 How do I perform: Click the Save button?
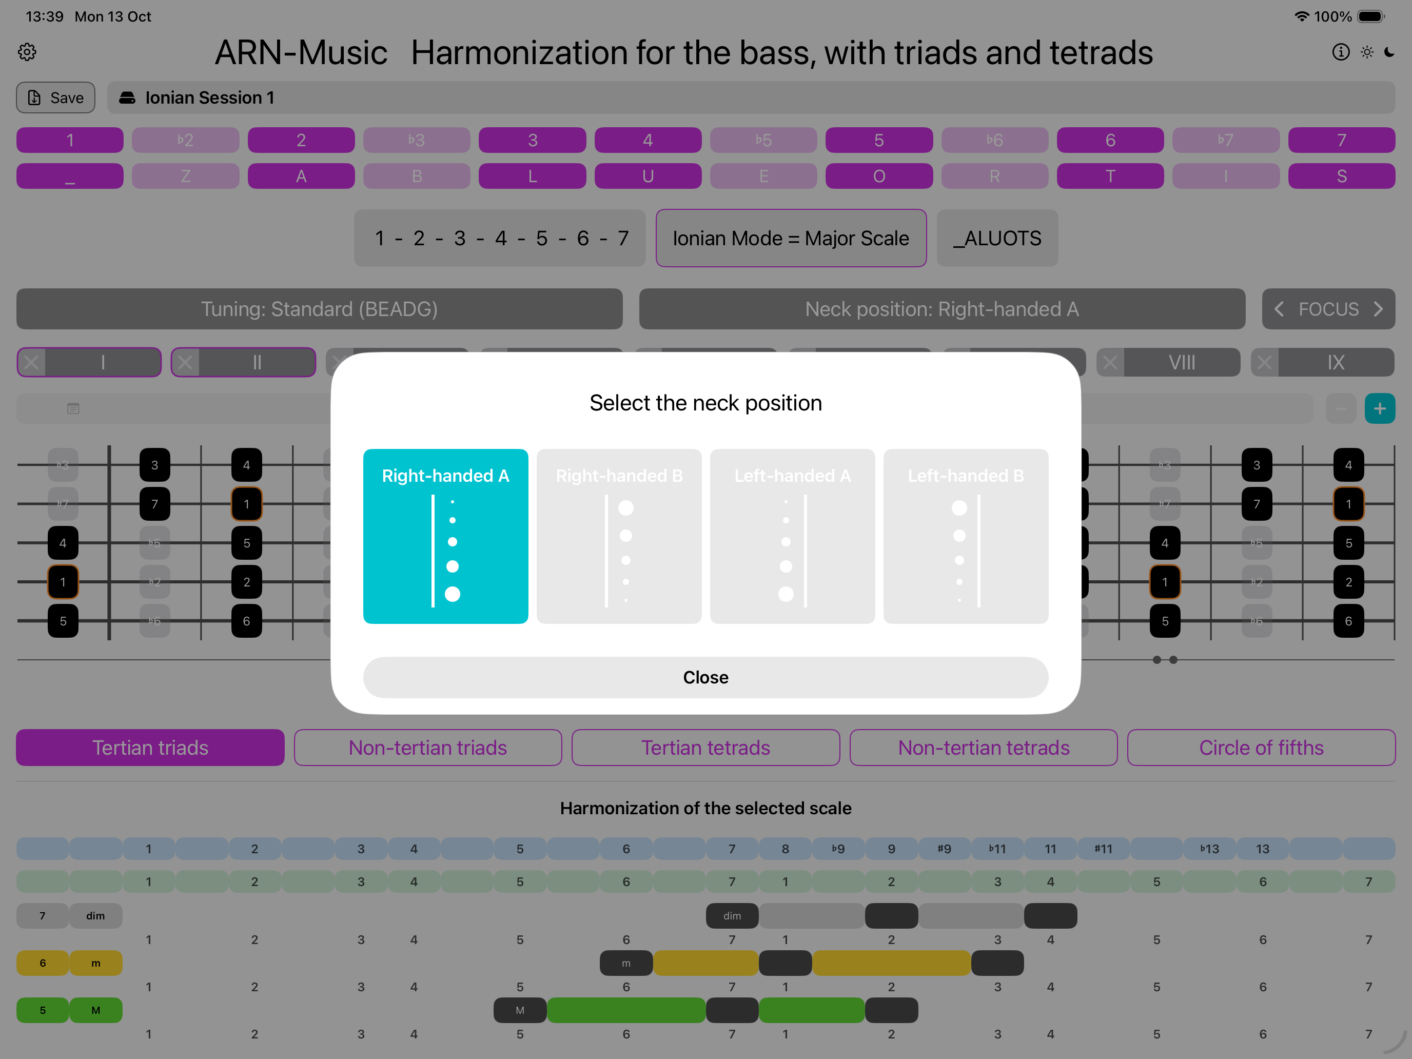55,97
